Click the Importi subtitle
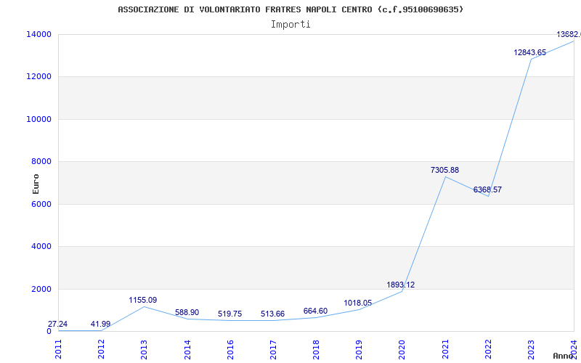The width and height of the screenshot is (581, 363). [290, 25]
